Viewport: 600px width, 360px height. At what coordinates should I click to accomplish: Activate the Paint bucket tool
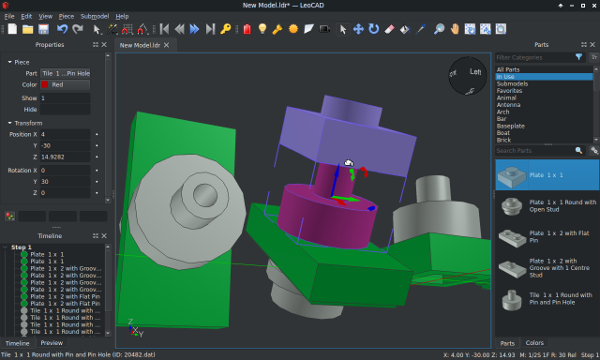click(404, 29)
